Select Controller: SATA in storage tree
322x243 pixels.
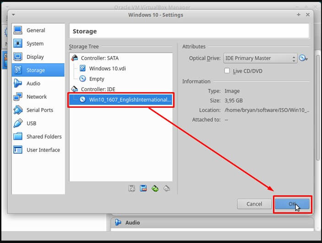click(121, 58)
